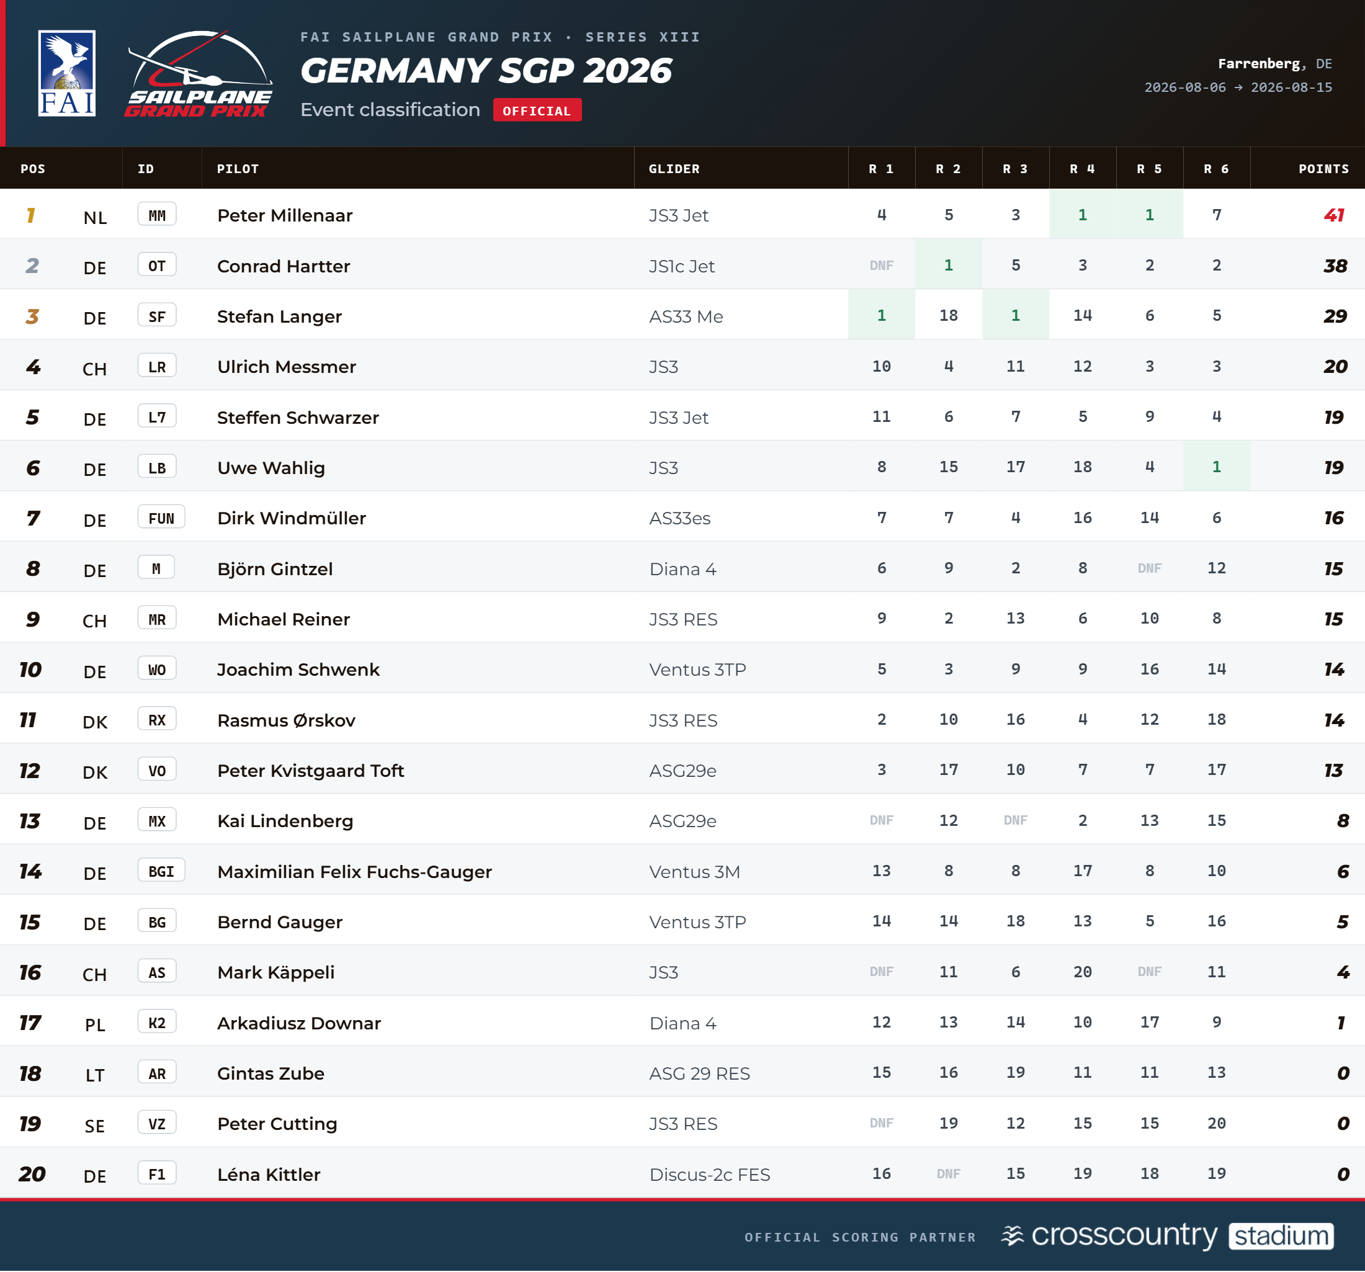1365x1272 pixels.
Task: Click pilot name Léna Kittler
Action: click(x=269, y=1175)
